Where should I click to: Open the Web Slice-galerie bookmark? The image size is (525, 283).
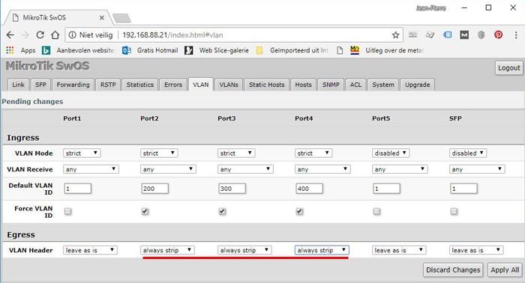coord(217,50)
